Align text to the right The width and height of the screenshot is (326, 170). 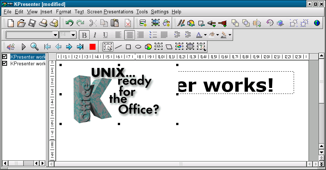(141, 35)
